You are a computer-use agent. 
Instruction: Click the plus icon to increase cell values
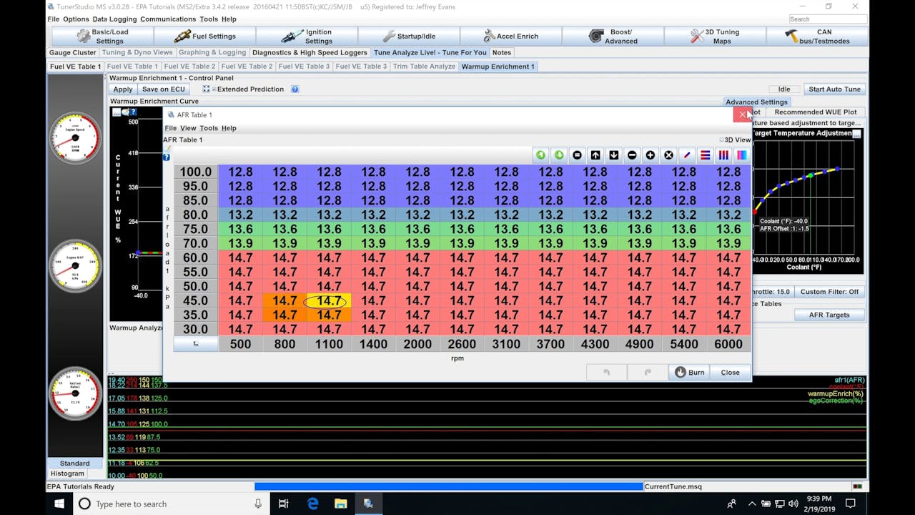(x=650, y=154)
